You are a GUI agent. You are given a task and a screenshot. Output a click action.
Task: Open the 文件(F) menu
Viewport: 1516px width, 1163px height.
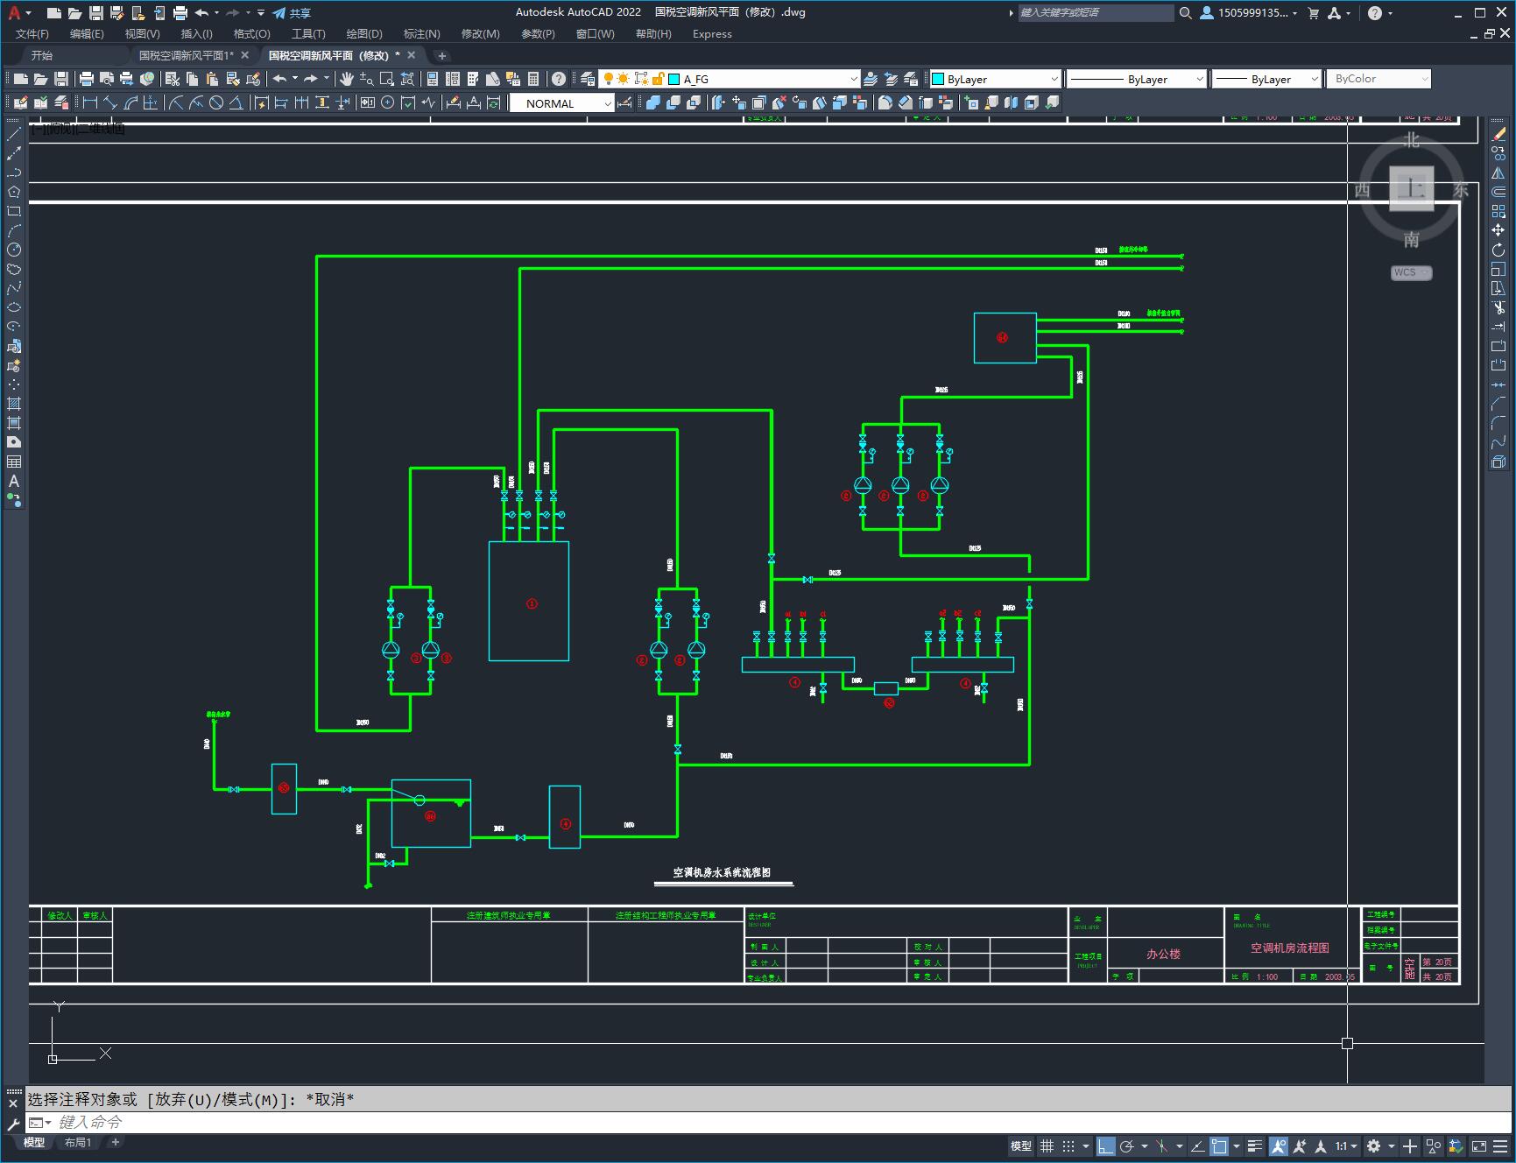pos(32,33)
